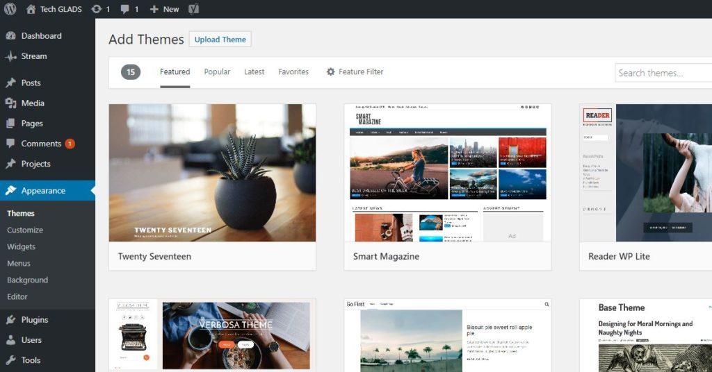Click the Base Theme screenshot
This screenshot has width=712, height=372.
[646, 335]
